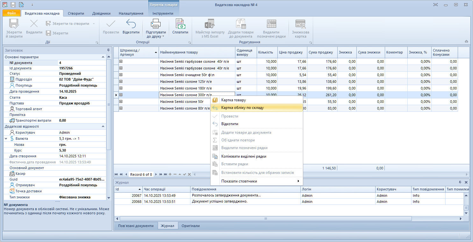Viewport: 473px width, 242px height.
Task: Open Майстер імпорту з MS Excel
Action: point(210,24)
